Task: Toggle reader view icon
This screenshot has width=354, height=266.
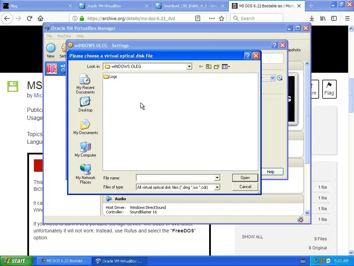Action: point(198,19)
